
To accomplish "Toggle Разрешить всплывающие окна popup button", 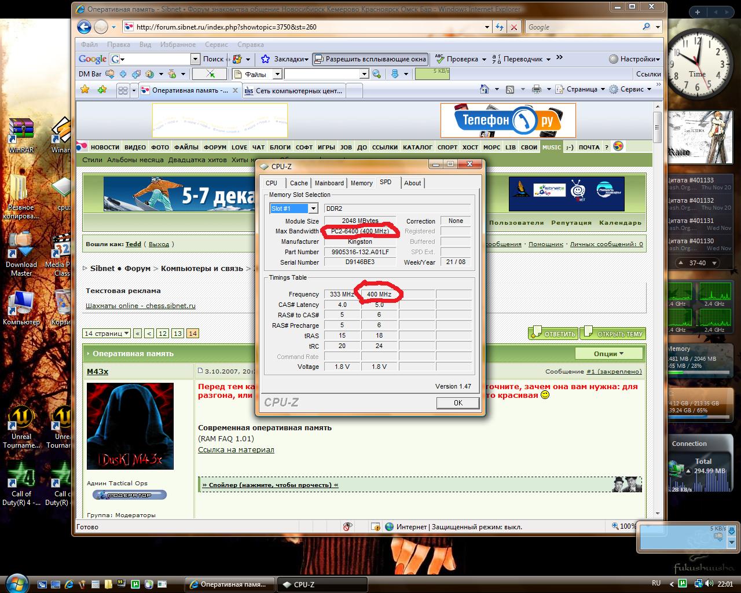I will [370, 58].
